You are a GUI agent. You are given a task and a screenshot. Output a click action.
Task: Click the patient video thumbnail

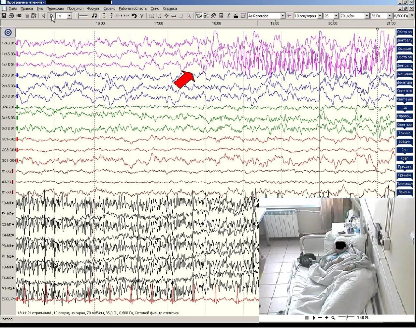point(337,256)
